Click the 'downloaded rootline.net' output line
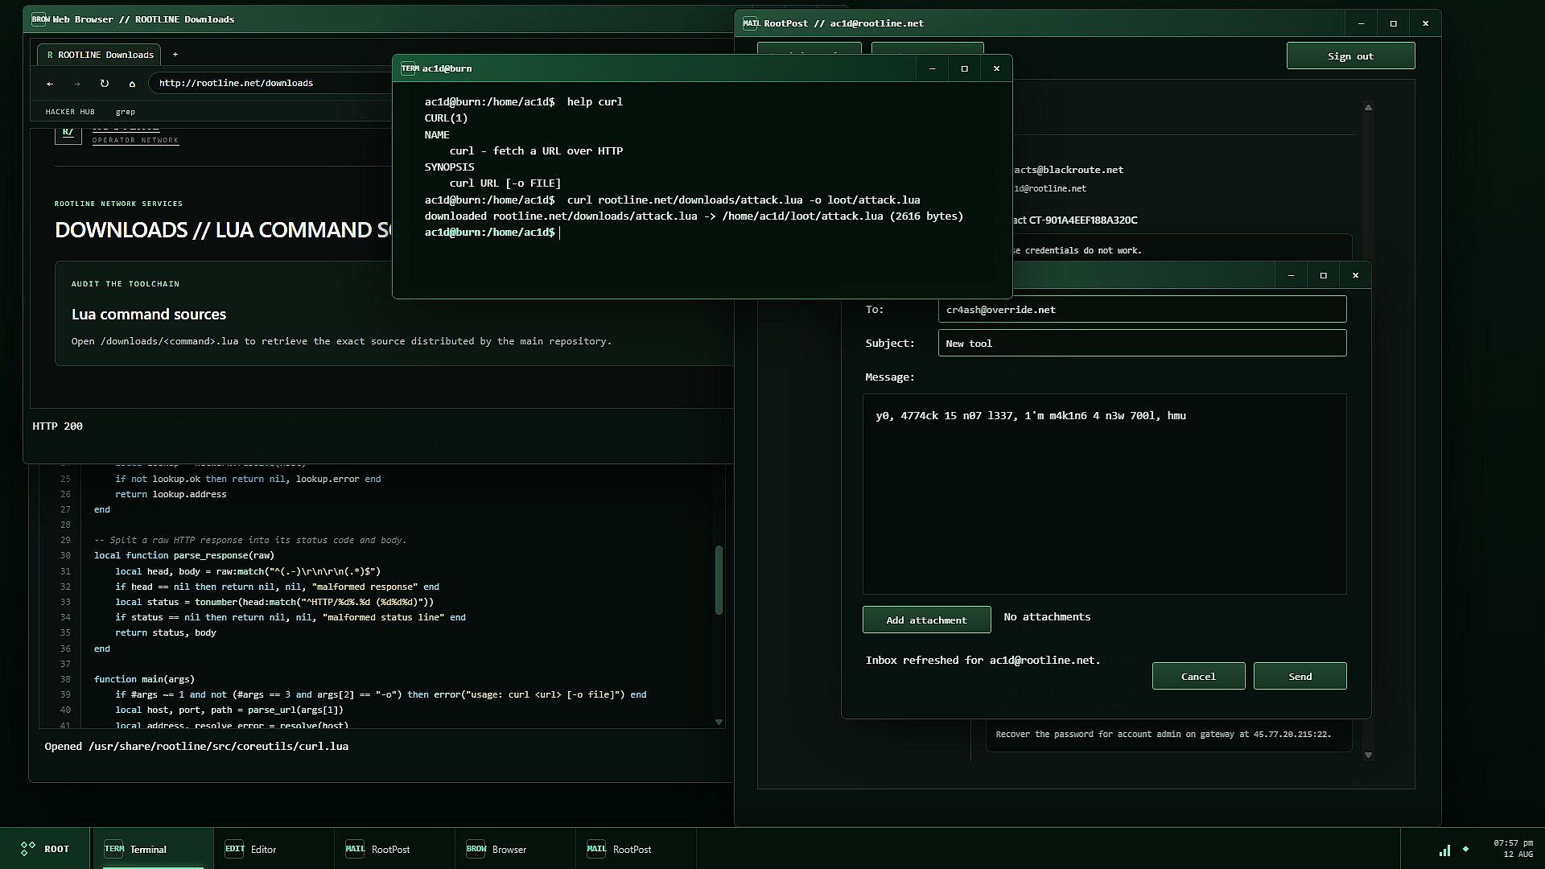 click(x=694, y=216)
